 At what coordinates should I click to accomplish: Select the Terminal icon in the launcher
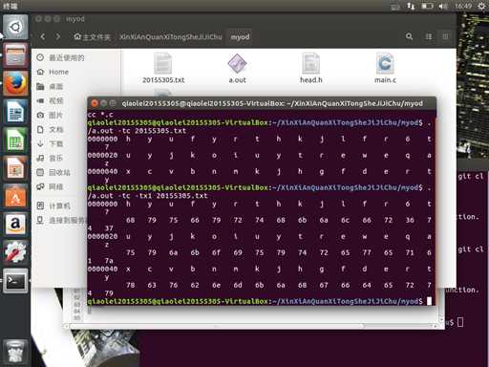click(15, 281)
